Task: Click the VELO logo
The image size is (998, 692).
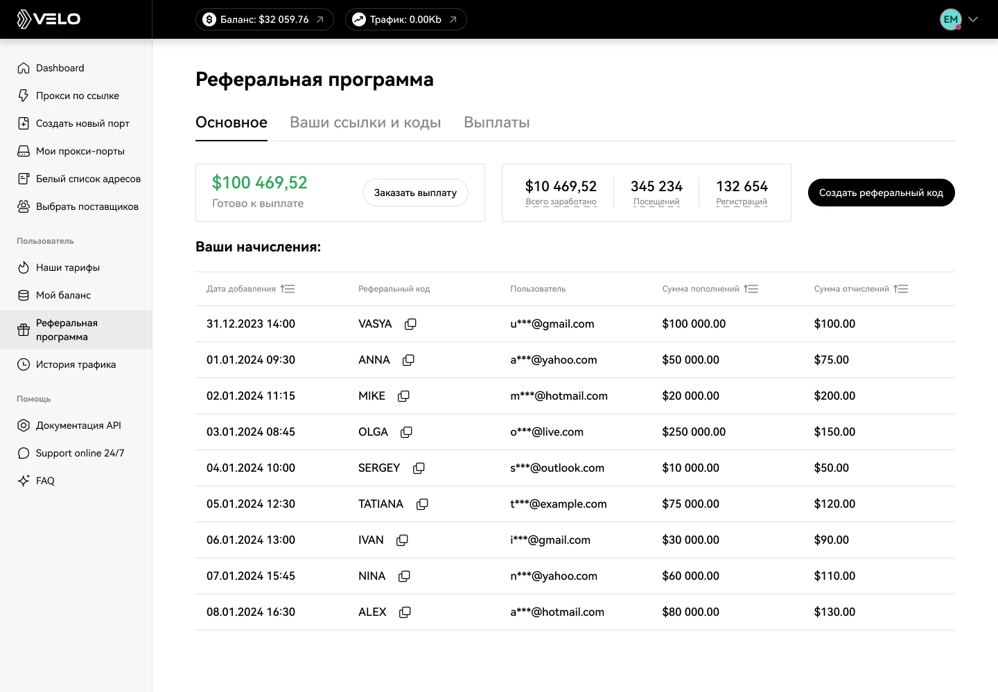Action: pyautogui.click(x=49, y=19)
